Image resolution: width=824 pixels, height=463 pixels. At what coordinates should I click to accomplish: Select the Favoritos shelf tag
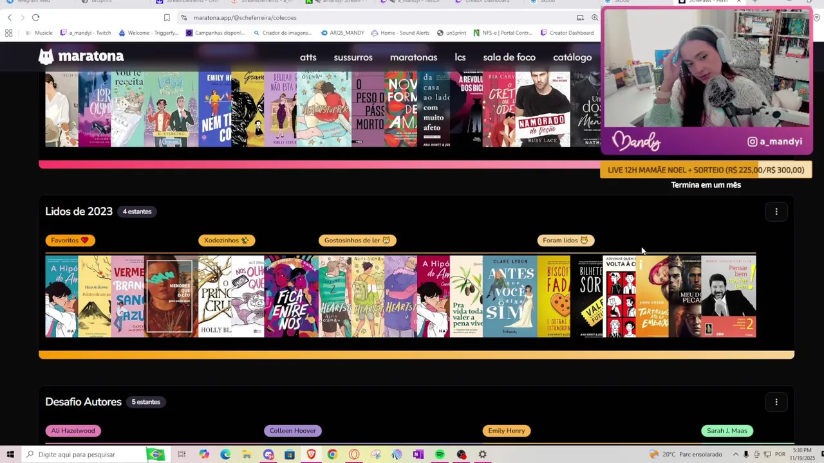(70, 241)
